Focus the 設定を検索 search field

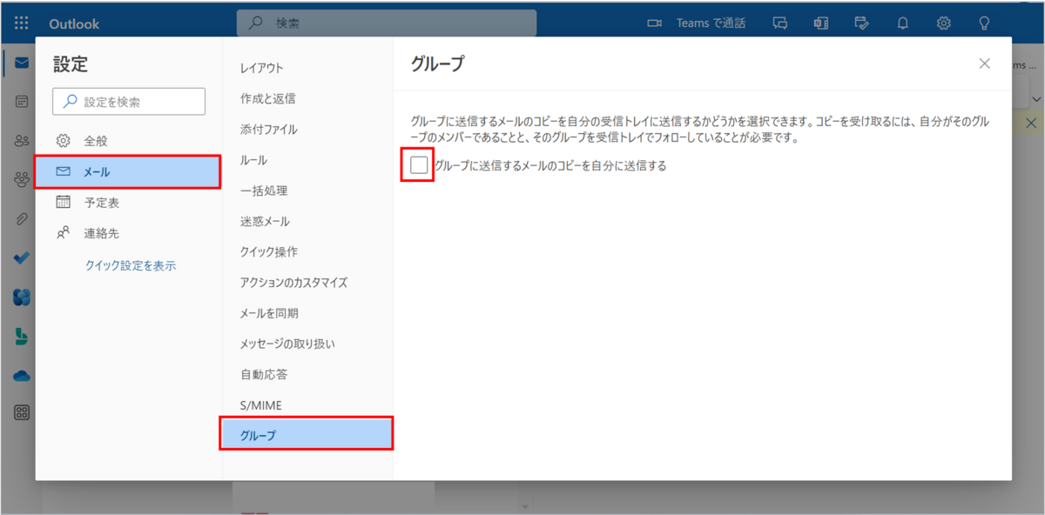[129, 102]
